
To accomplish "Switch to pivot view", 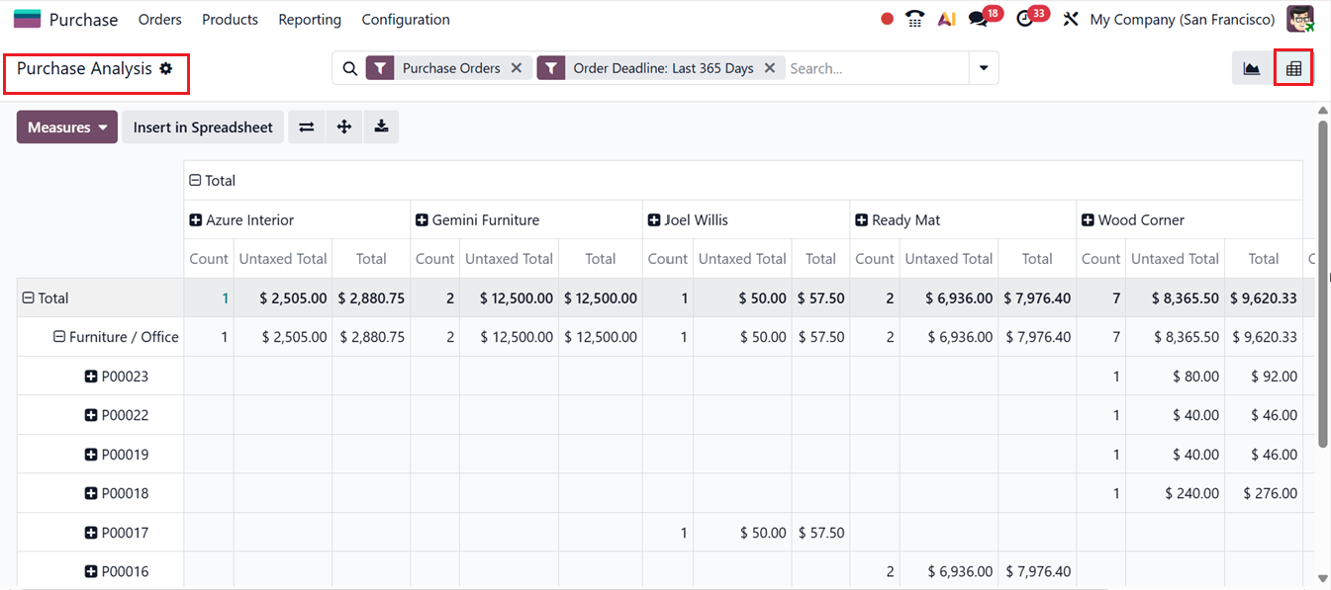I will coord(1293,68).
